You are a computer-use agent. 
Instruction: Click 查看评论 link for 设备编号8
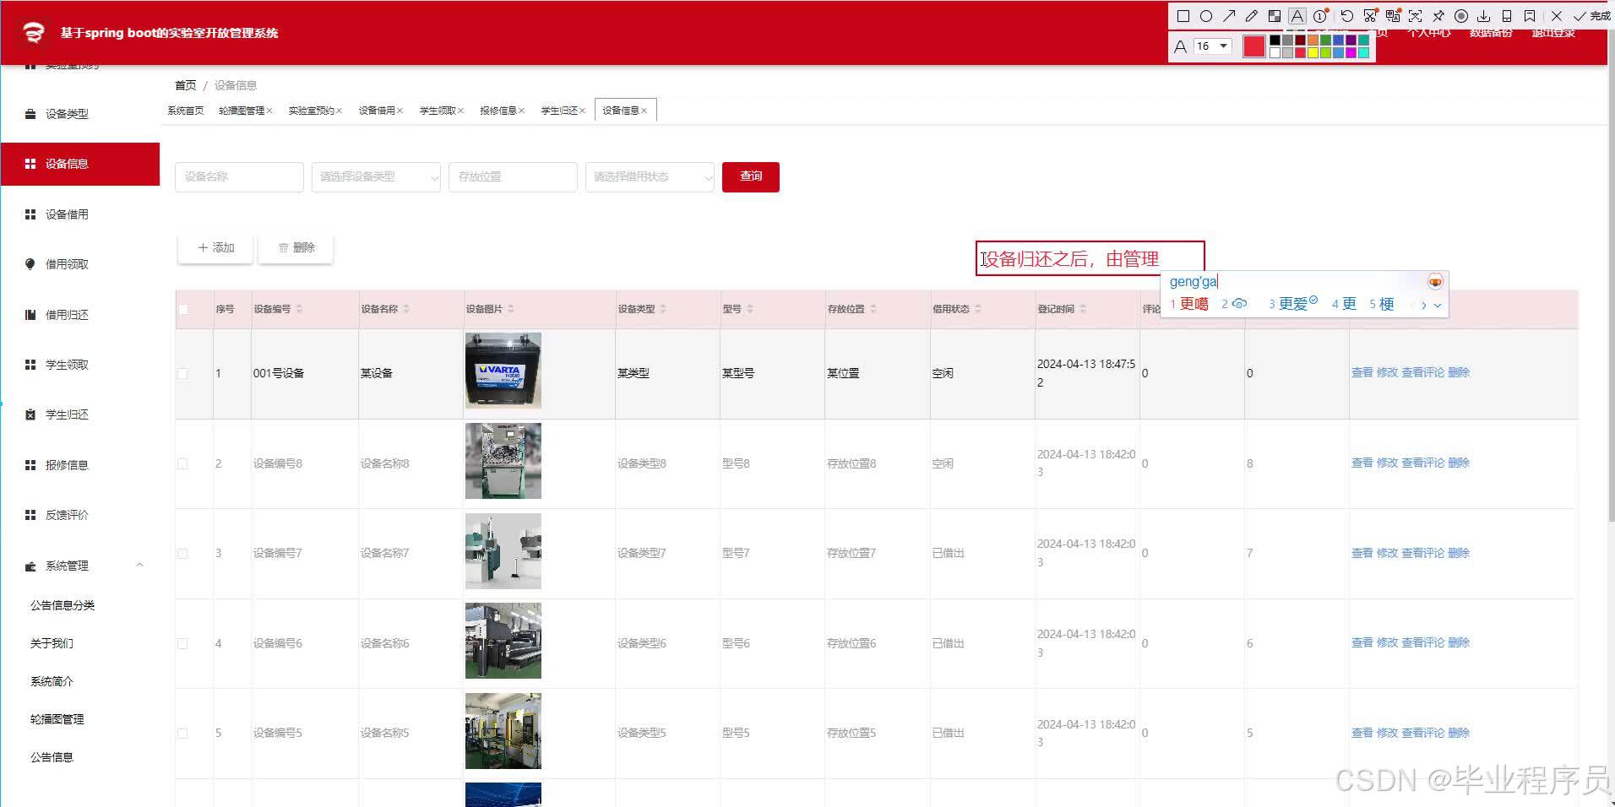[x=1423, y=463]
